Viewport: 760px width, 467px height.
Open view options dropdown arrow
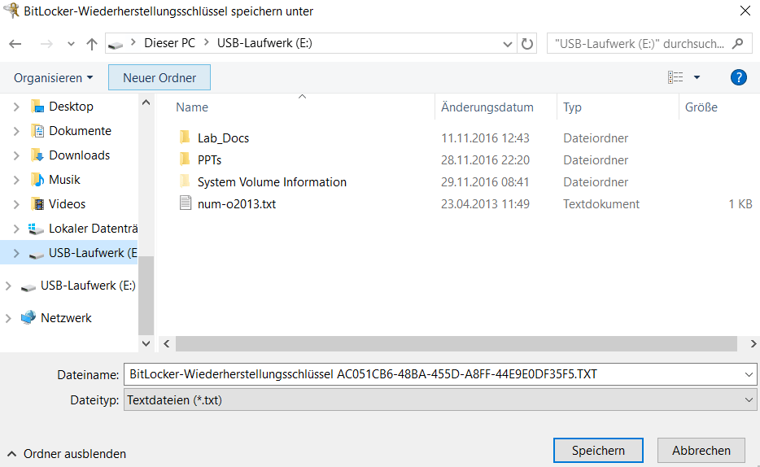click(697, 78)
